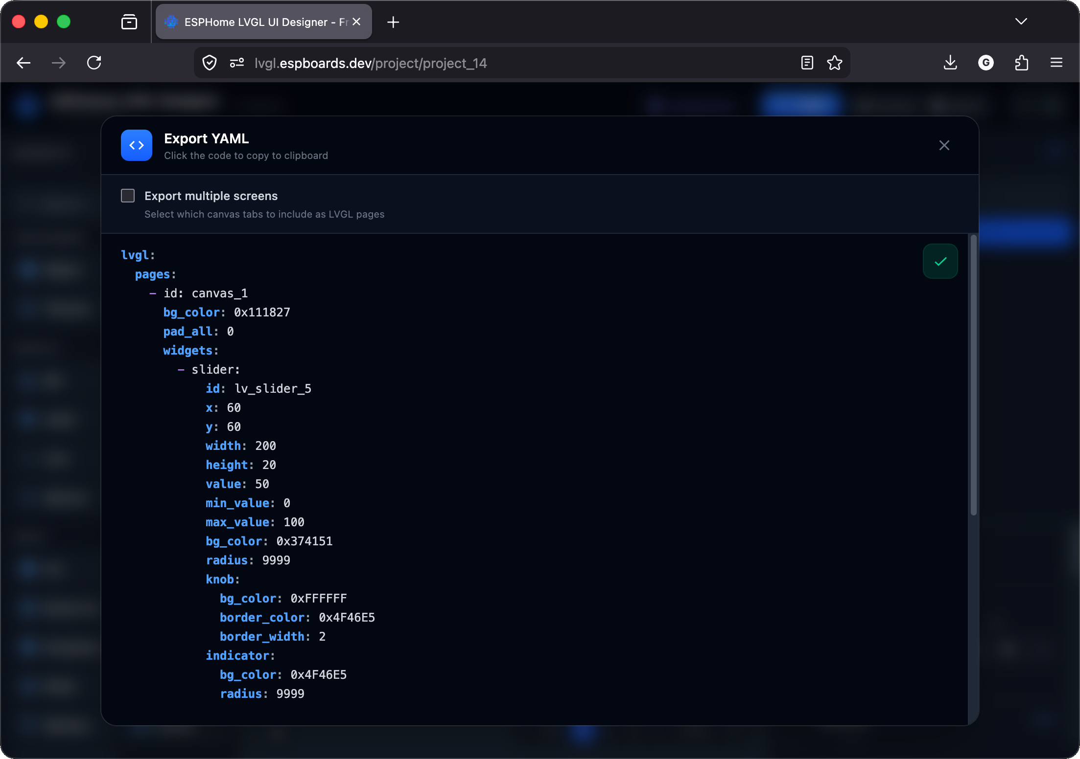Open a new browser tab
1080x759 pixels.
pyautogui.click(x=393, y=22)
